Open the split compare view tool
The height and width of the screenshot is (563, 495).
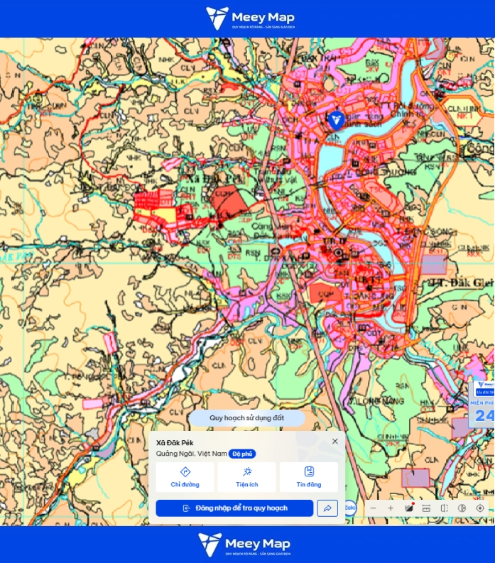pyautogui.click(x=445, y=508)
